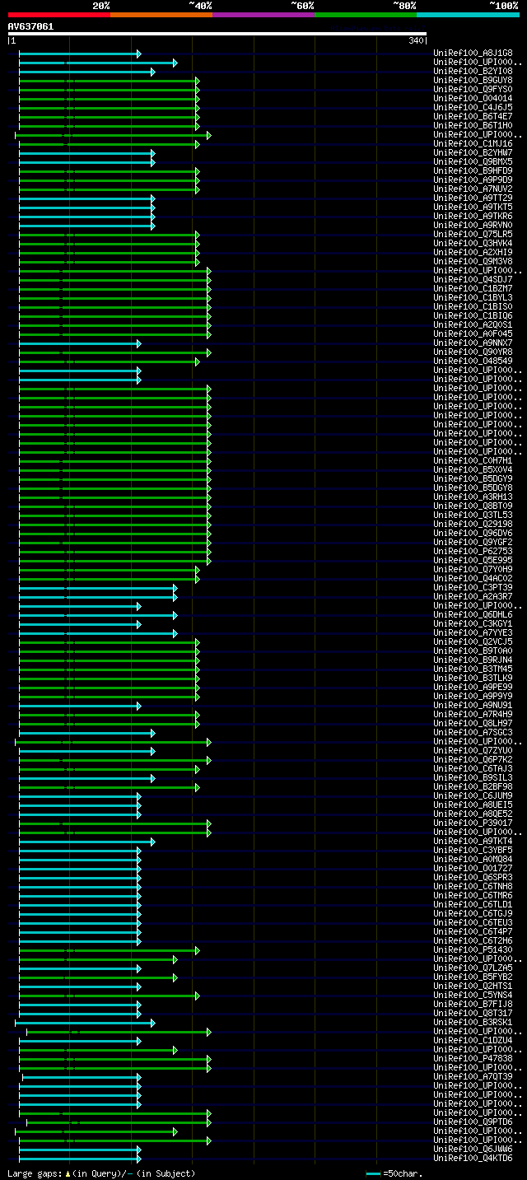Viewport: 527px width, 1180px height.
Task: Click label UniRef100_Q9M3V8
Action: [473, 262]
